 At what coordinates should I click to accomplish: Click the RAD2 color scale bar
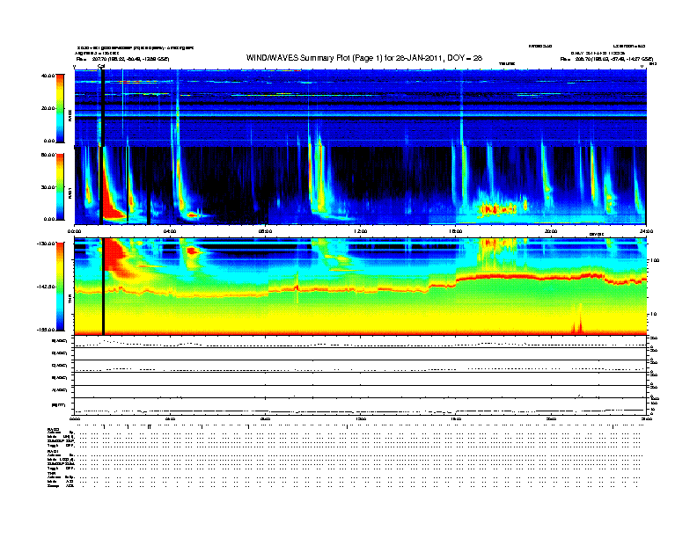(60, 108)
